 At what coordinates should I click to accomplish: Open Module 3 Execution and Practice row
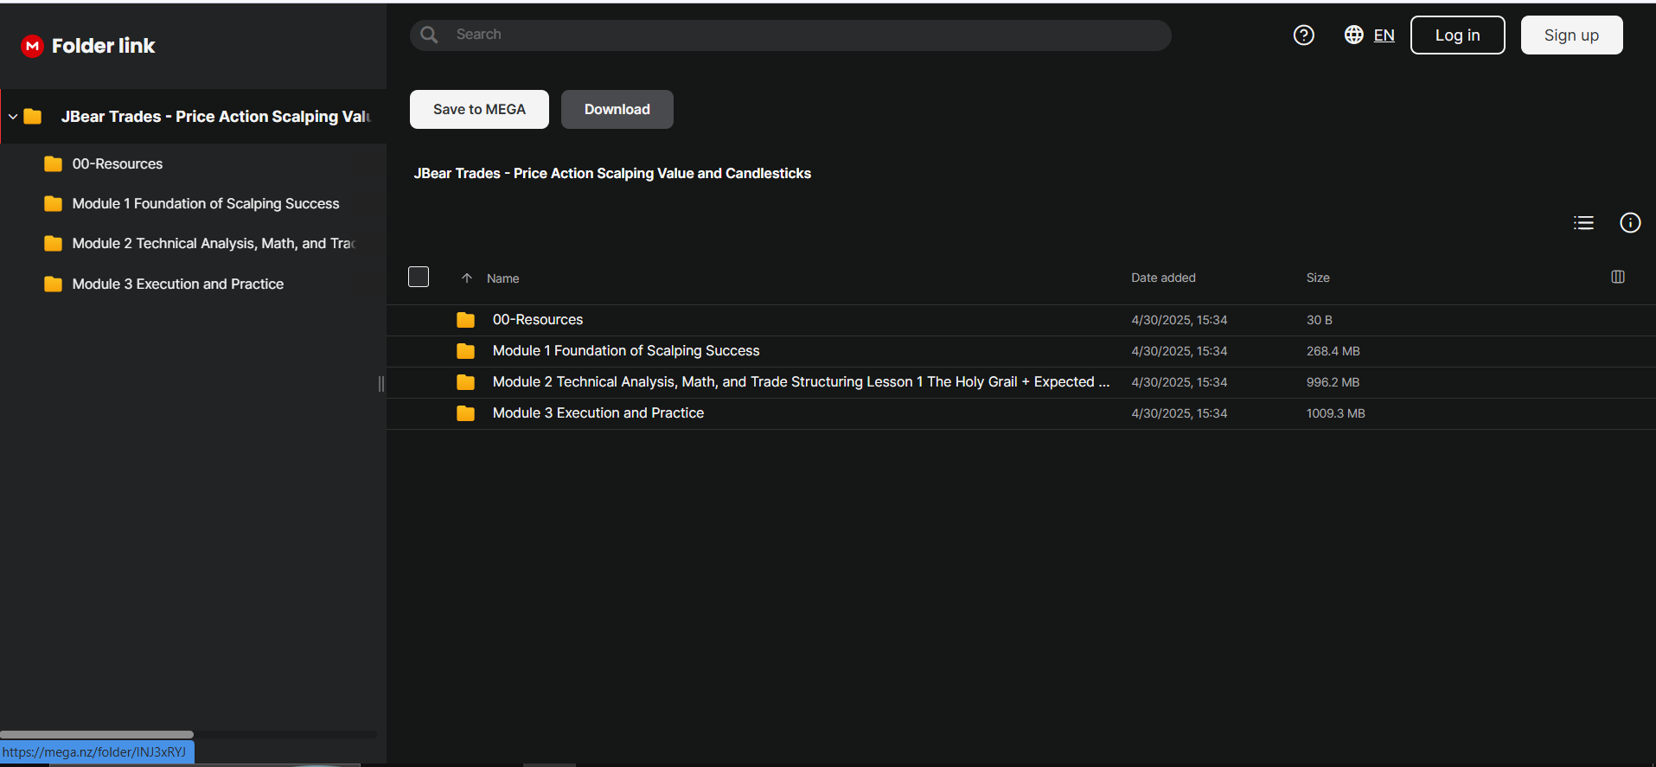(x=1020, y=413)
